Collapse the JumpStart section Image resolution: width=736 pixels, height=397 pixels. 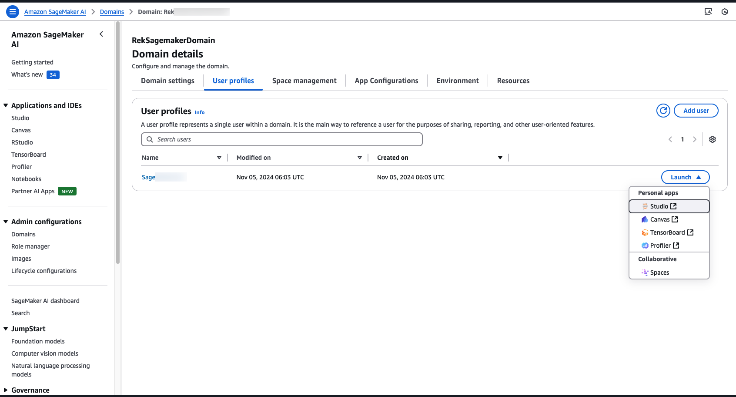[x=6, y=329]
